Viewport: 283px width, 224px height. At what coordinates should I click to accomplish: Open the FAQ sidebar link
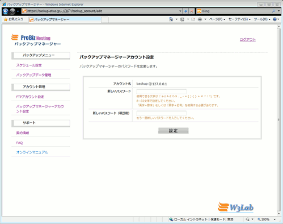pyautogui.click(x=19, y=143)
